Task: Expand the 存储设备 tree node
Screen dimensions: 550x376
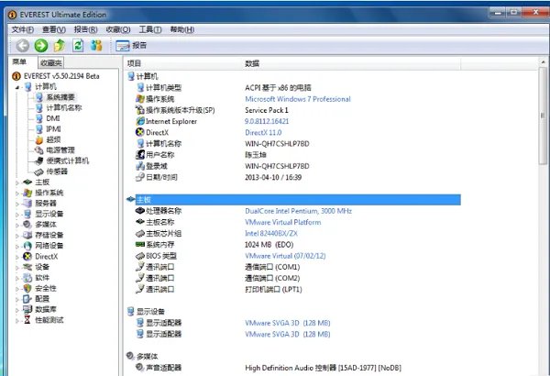Action: point(17,236)
